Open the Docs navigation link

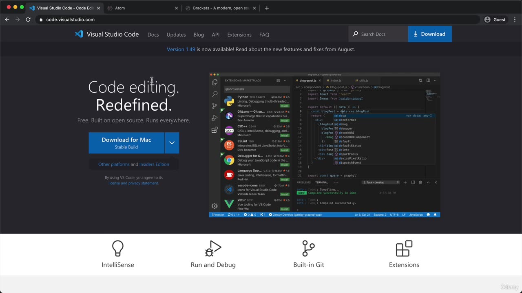[153, 35]
